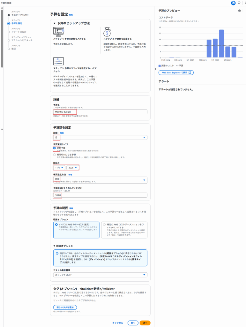Open the start year dropdown showing 2025
This screenshot has width=246, height=327.
click(72, 167)
